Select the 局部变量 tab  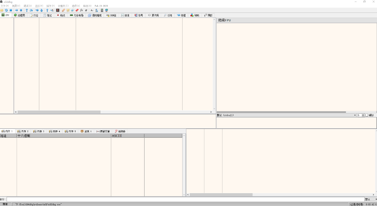[103, 131]
